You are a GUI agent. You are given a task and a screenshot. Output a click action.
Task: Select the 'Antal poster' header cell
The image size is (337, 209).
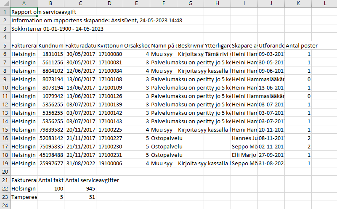click(298, 46)
